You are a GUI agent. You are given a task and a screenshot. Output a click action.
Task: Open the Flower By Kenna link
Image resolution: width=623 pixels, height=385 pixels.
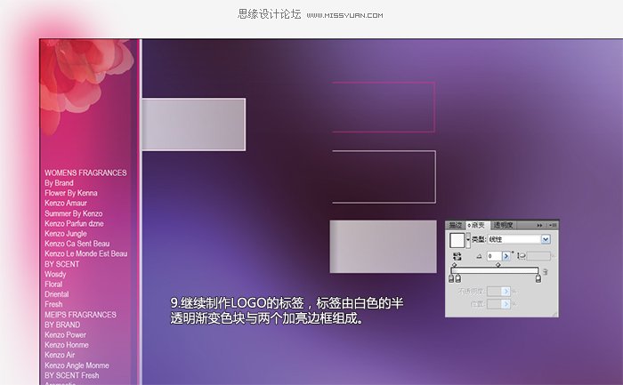pos(70,193)
